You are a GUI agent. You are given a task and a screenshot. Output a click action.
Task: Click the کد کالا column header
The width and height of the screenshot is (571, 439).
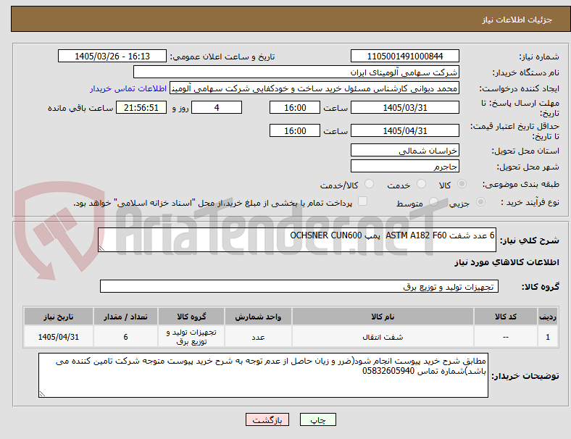(x=506, y=317)
